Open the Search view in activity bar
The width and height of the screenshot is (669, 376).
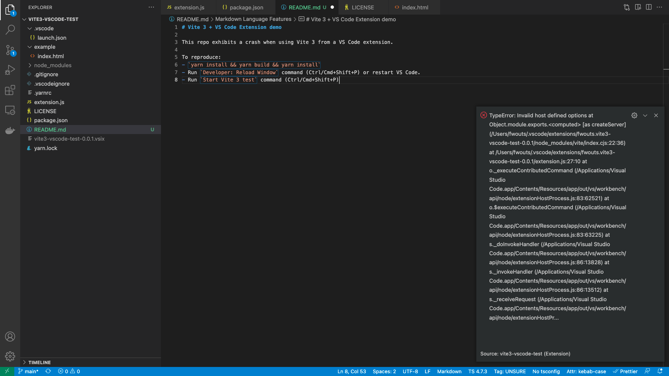pyautogui.click(x=10, y=30)
